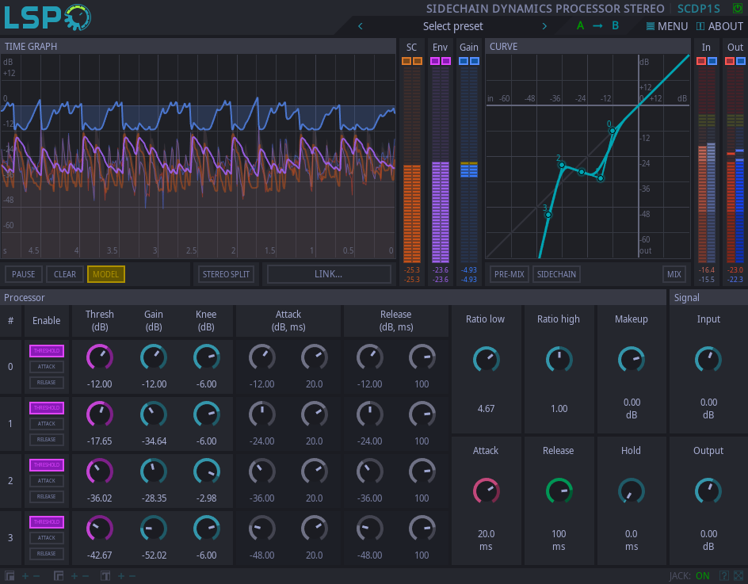This screenshot has height=584, width=748.
Task: Click the first UI scaling icon in status bar
Action: [10, 576]
